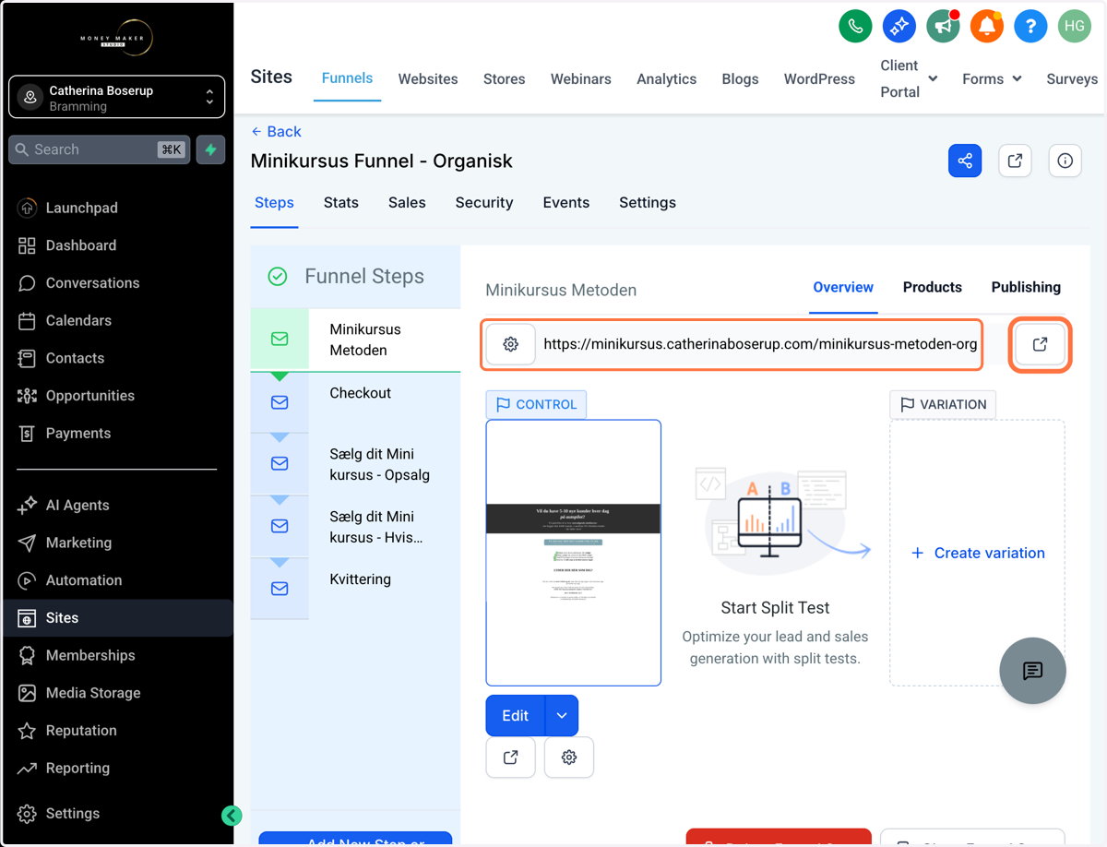Image resolution: width=1107 pixels, height=847 pixels.
Task: Click Create variation link
Action: 978,553
